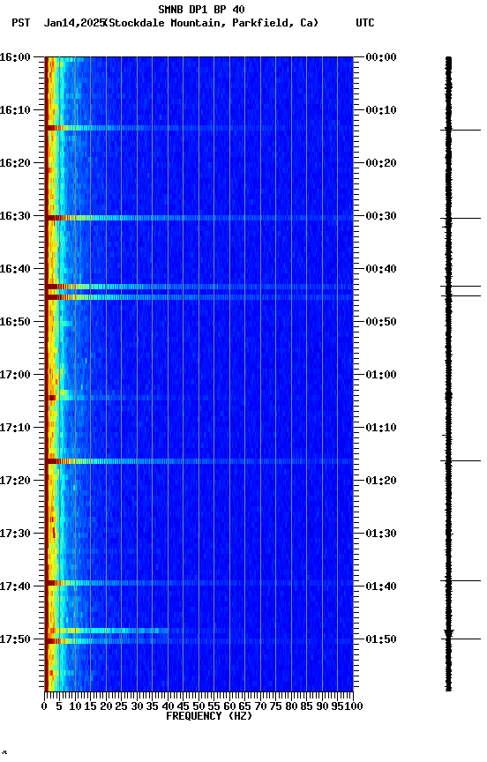This screenshot has height=762, width=487.
Task: Click the 16:40 PST time label
Action: (15, 269)
